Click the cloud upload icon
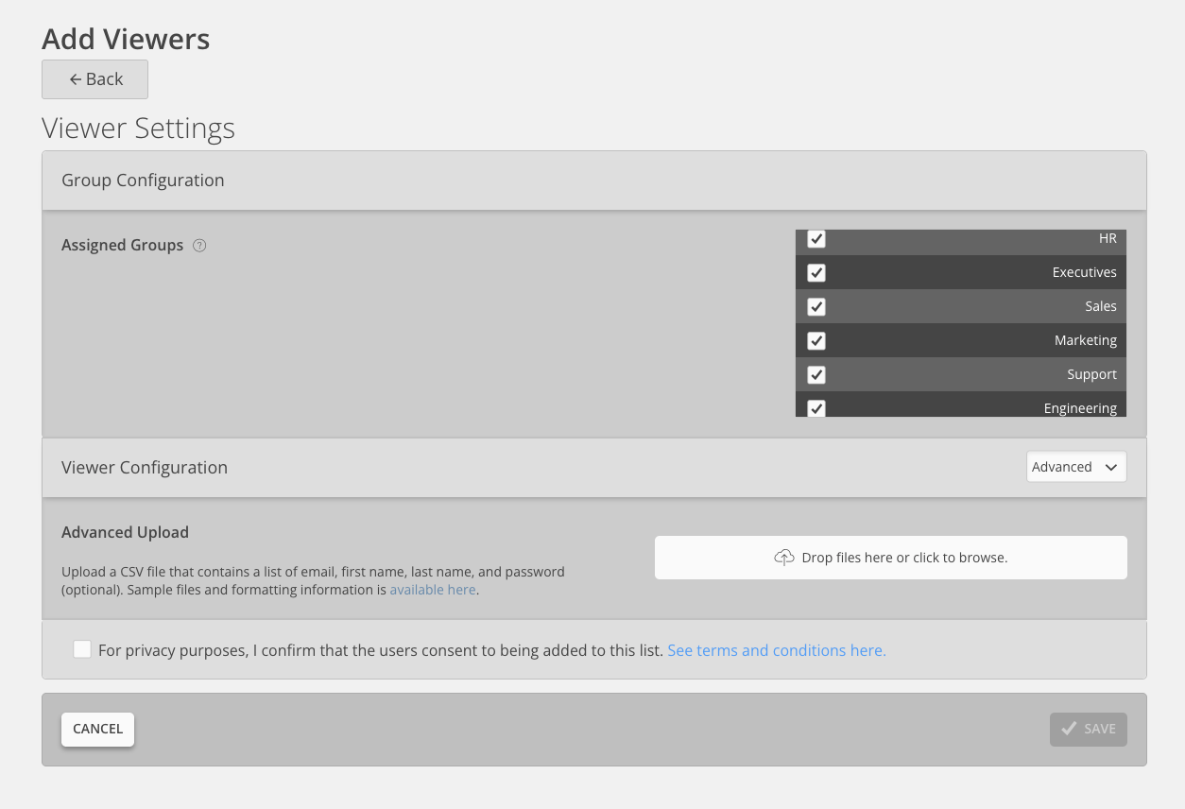This screenshot has height=809, width=1185. pyautogui.click(x=784, y=558)
